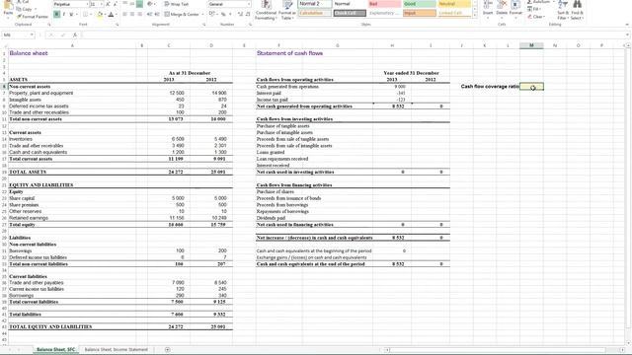Switch to Balance Sheet, SFC sheet tab

(55, 350)
